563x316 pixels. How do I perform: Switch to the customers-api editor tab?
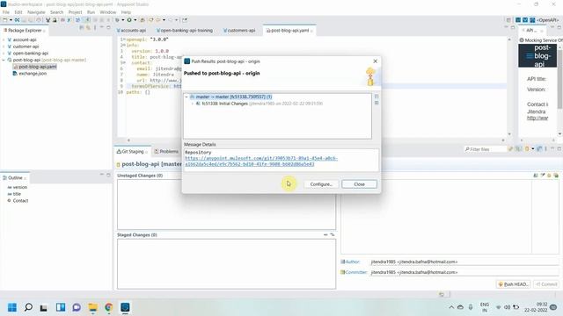pos(239,31)
